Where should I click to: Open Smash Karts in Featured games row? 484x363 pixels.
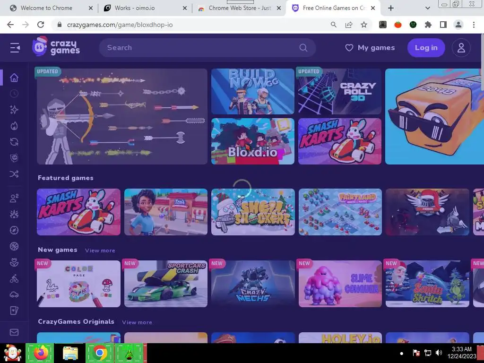pyautogui.click(x=78, y=212)
